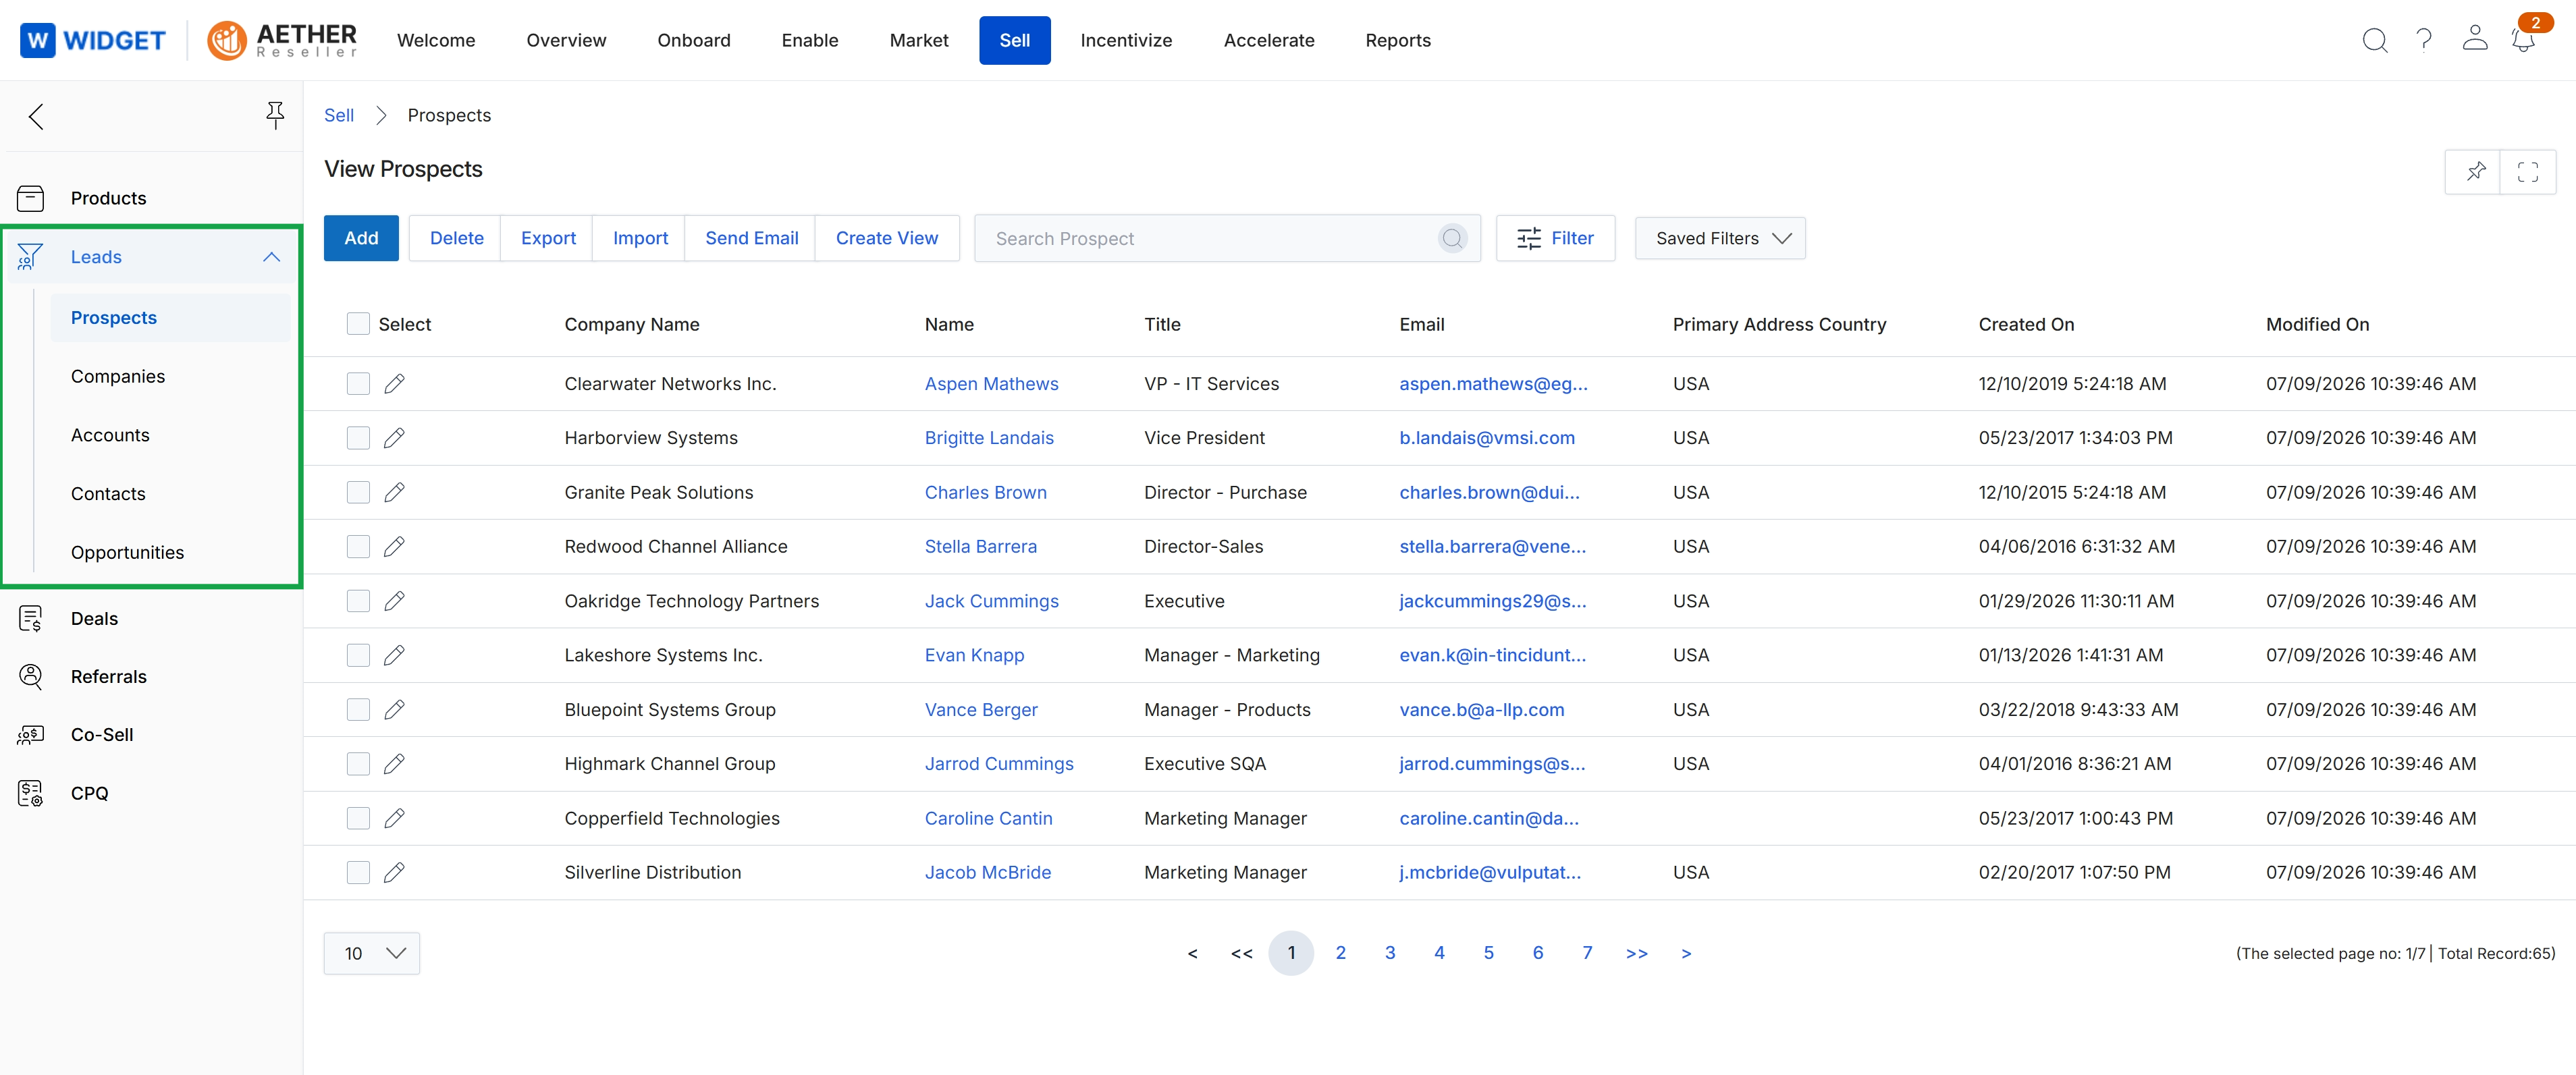Go to page 3 in pagination
Viewport: 2576px width, 1075px height.
(x=1389, y=953)
